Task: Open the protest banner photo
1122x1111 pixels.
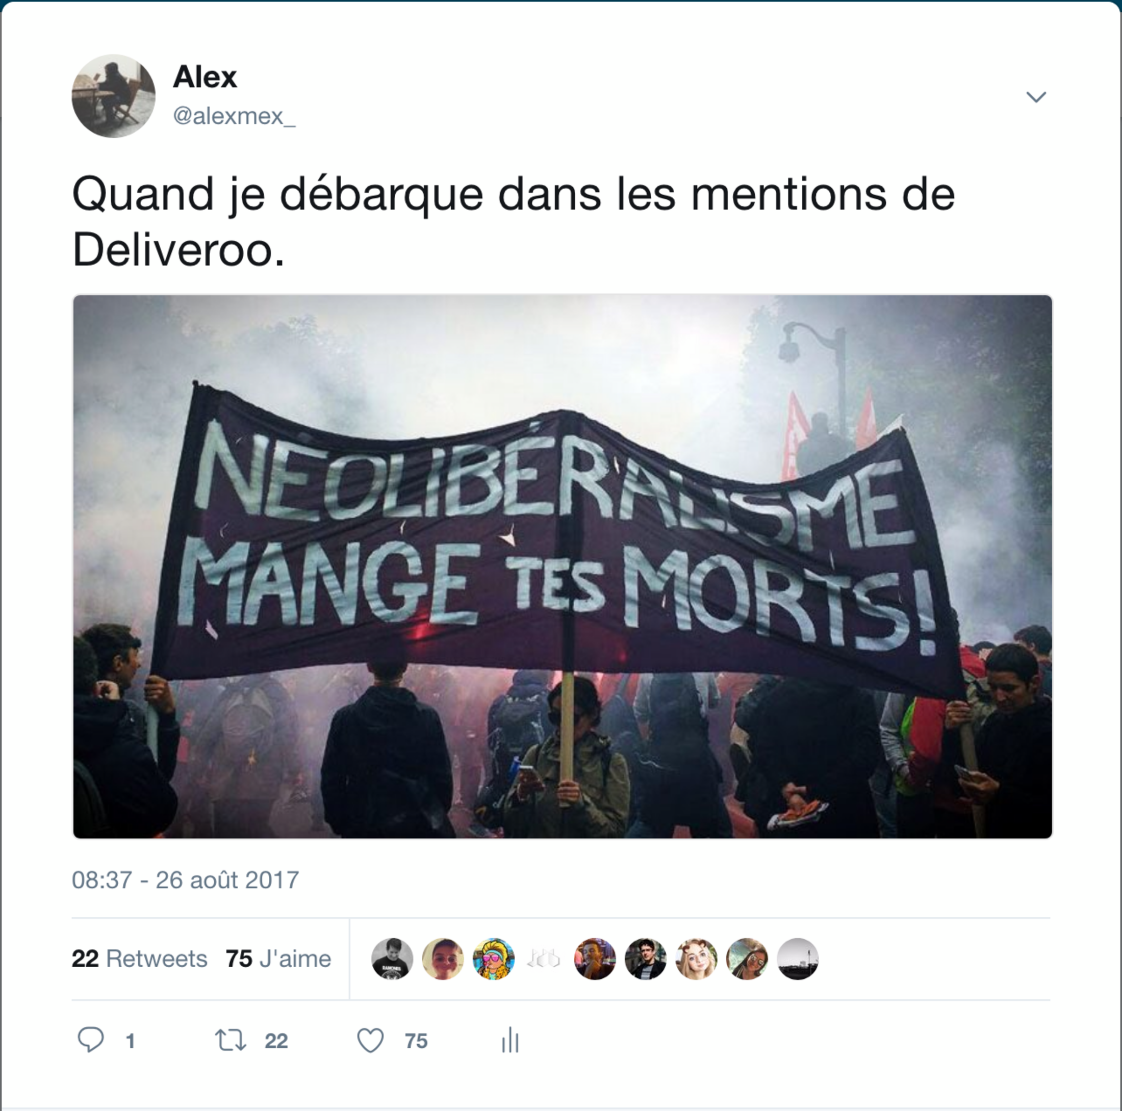Action: click(x=562, y=566)
